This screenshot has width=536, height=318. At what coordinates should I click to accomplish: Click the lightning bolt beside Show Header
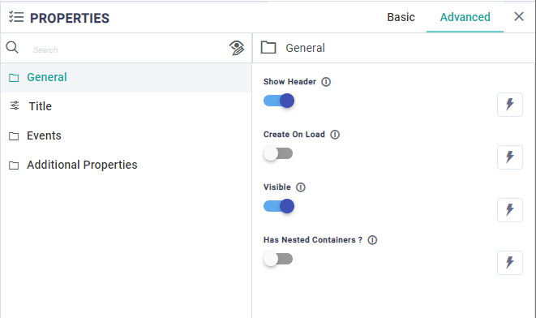click(x=510, y=105)
